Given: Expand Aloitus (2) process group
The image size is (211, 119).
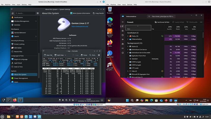Looking at the screenshot, I should [x=128, y=47].
